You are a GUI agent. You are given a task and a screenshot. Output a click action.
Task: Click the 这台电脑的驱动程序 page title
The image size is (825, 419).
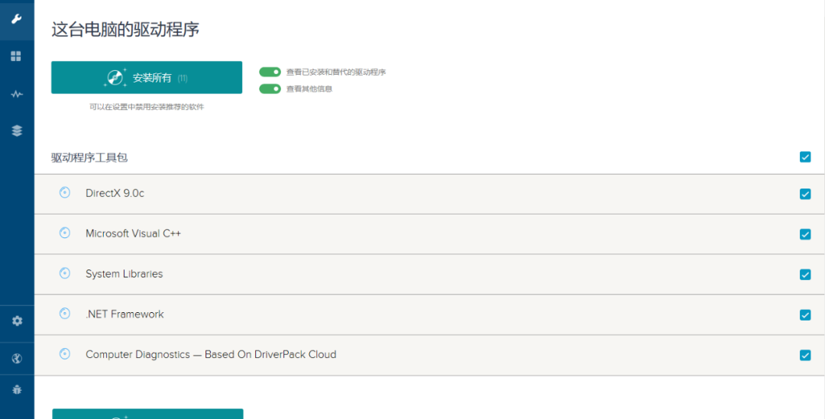tap(125, 29)
